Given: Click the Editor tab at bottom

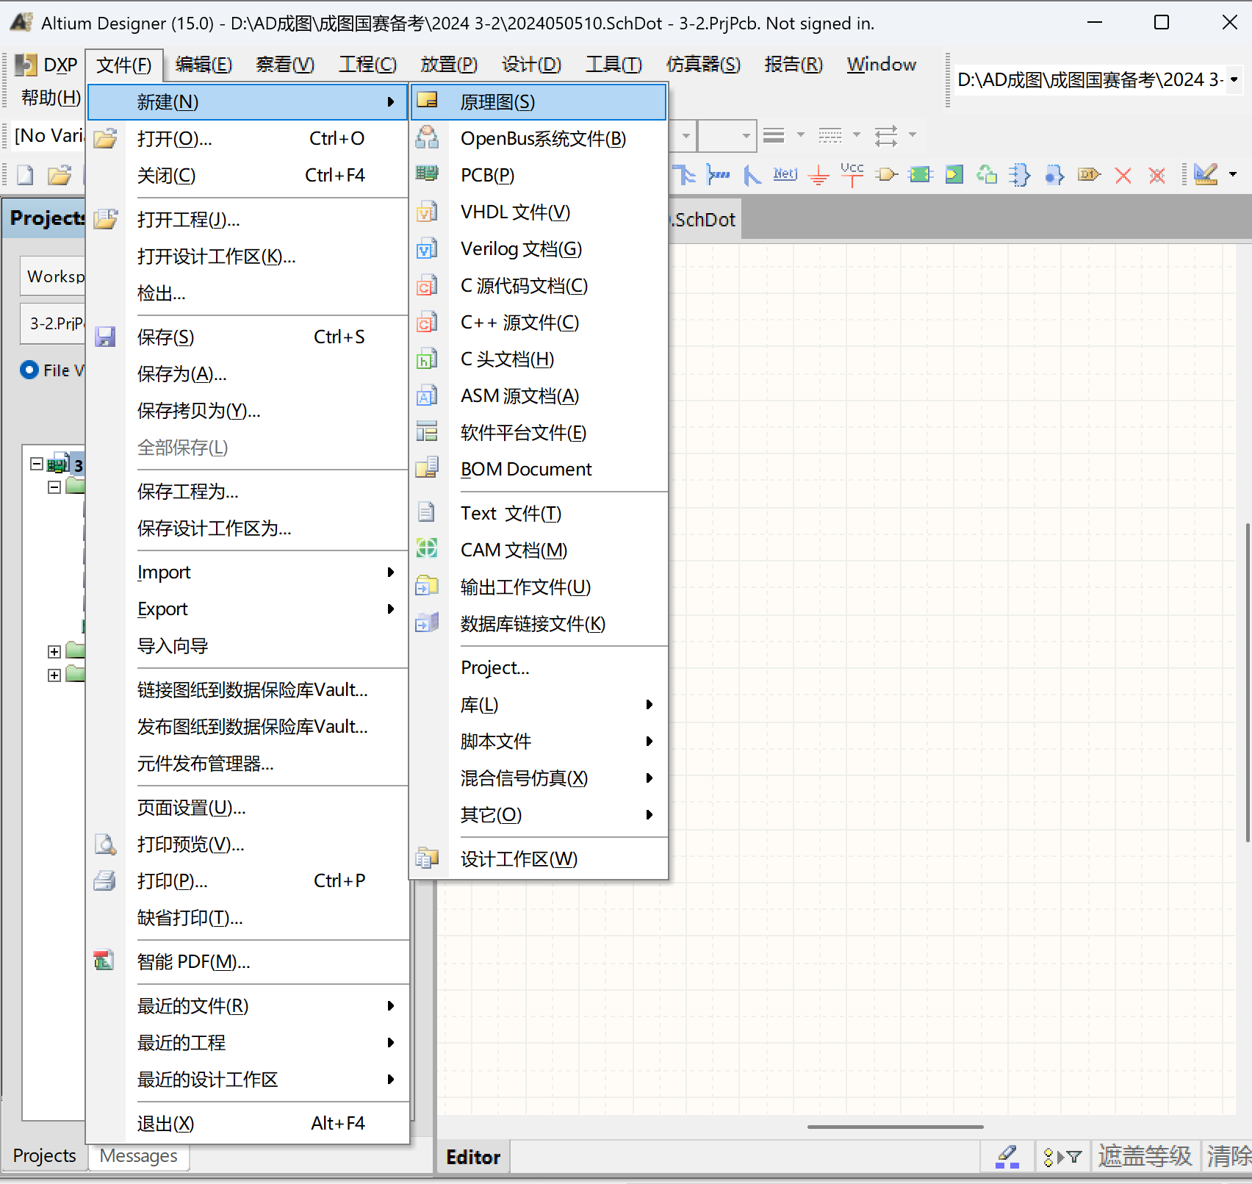Looking at the screenshot, I should pos(473,1158).
